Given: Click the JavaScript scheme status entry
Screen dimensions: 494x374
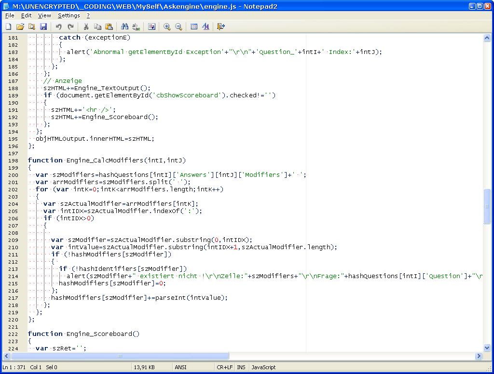Looking at the screenshot, I should [264, 367].
